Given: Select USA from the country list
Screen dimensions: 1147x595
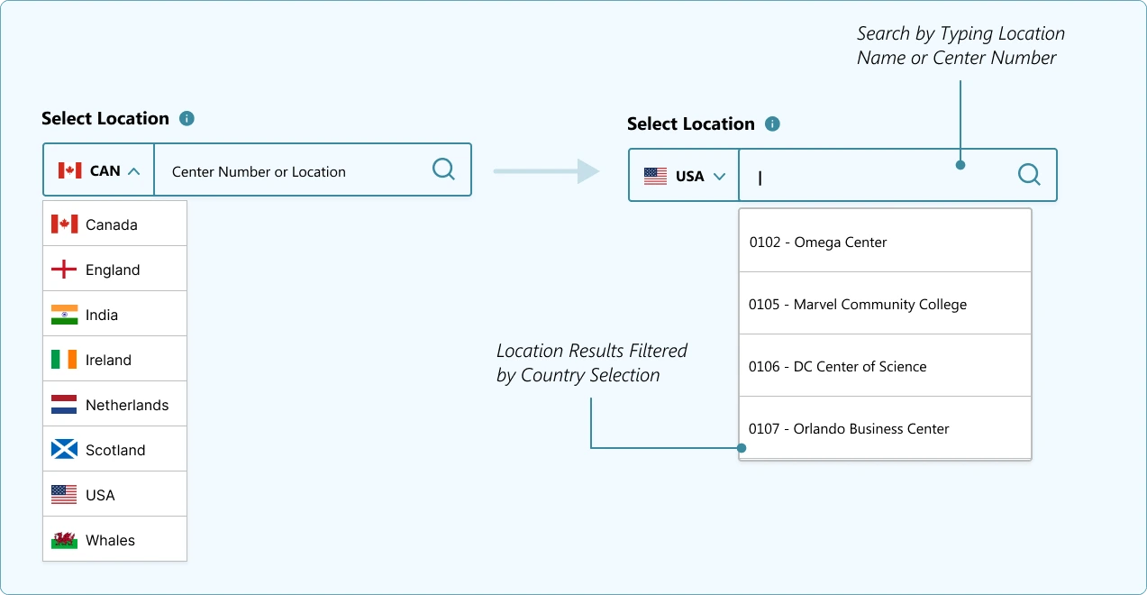Looking at the screenshot, I should point(114,494).
